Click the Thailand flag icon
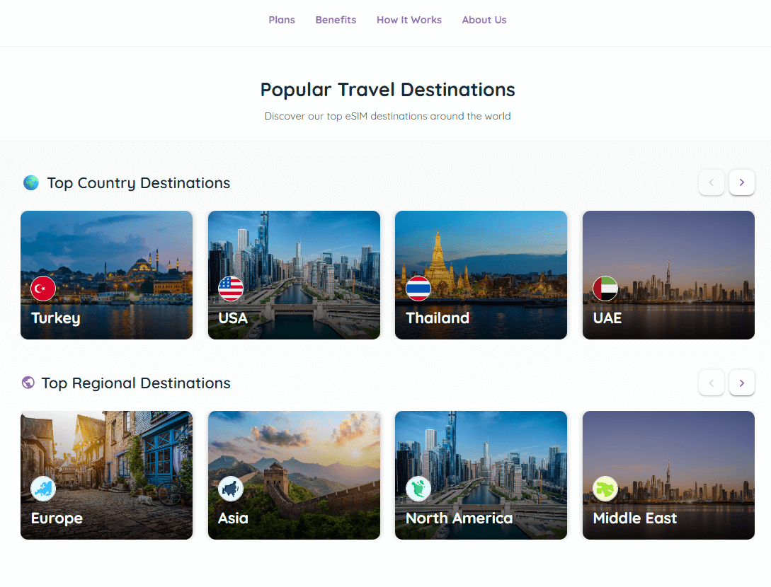The width and height of the screenshot is (771, 587). pos(418,289)
